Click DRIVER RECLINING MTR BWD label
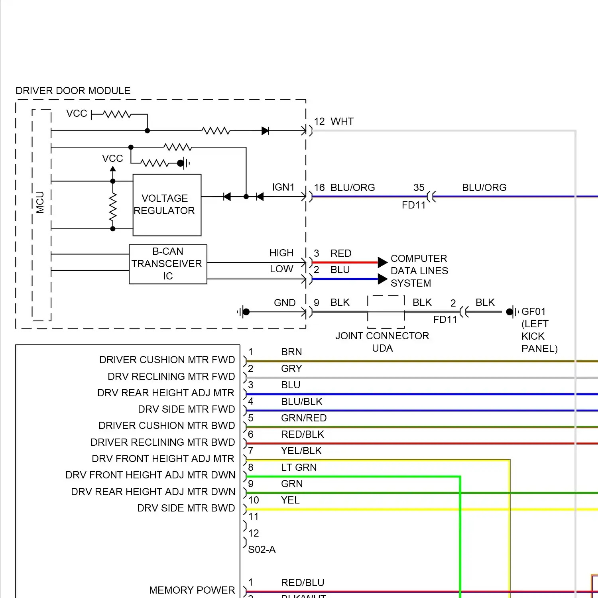The width and height of the screenshot is (598, 598). point(163,442)
